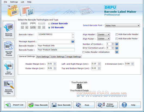Click the shopping bag barcode logo
This screenshot has width=144, height=112.
point(13,11)
